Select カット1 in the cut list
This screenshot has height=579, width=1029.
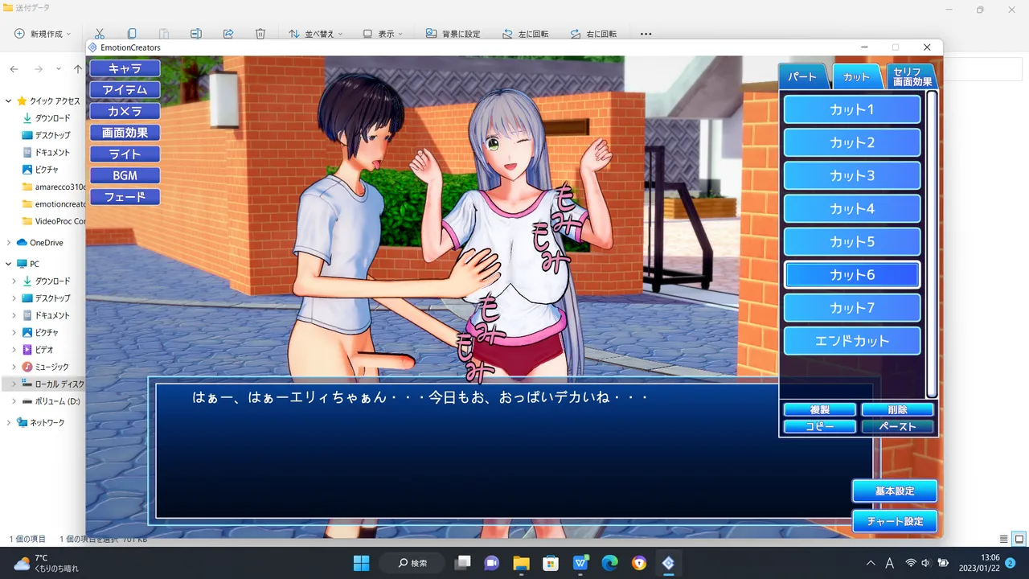pos(852,109)
